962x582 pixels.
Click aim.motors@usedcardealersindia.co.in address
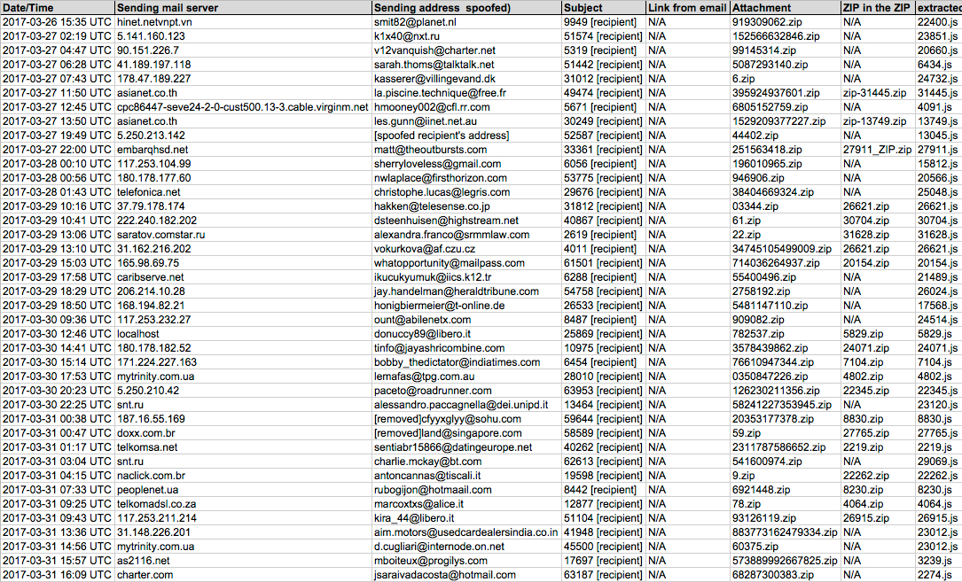pyautogui.click(x=466, y=532)
